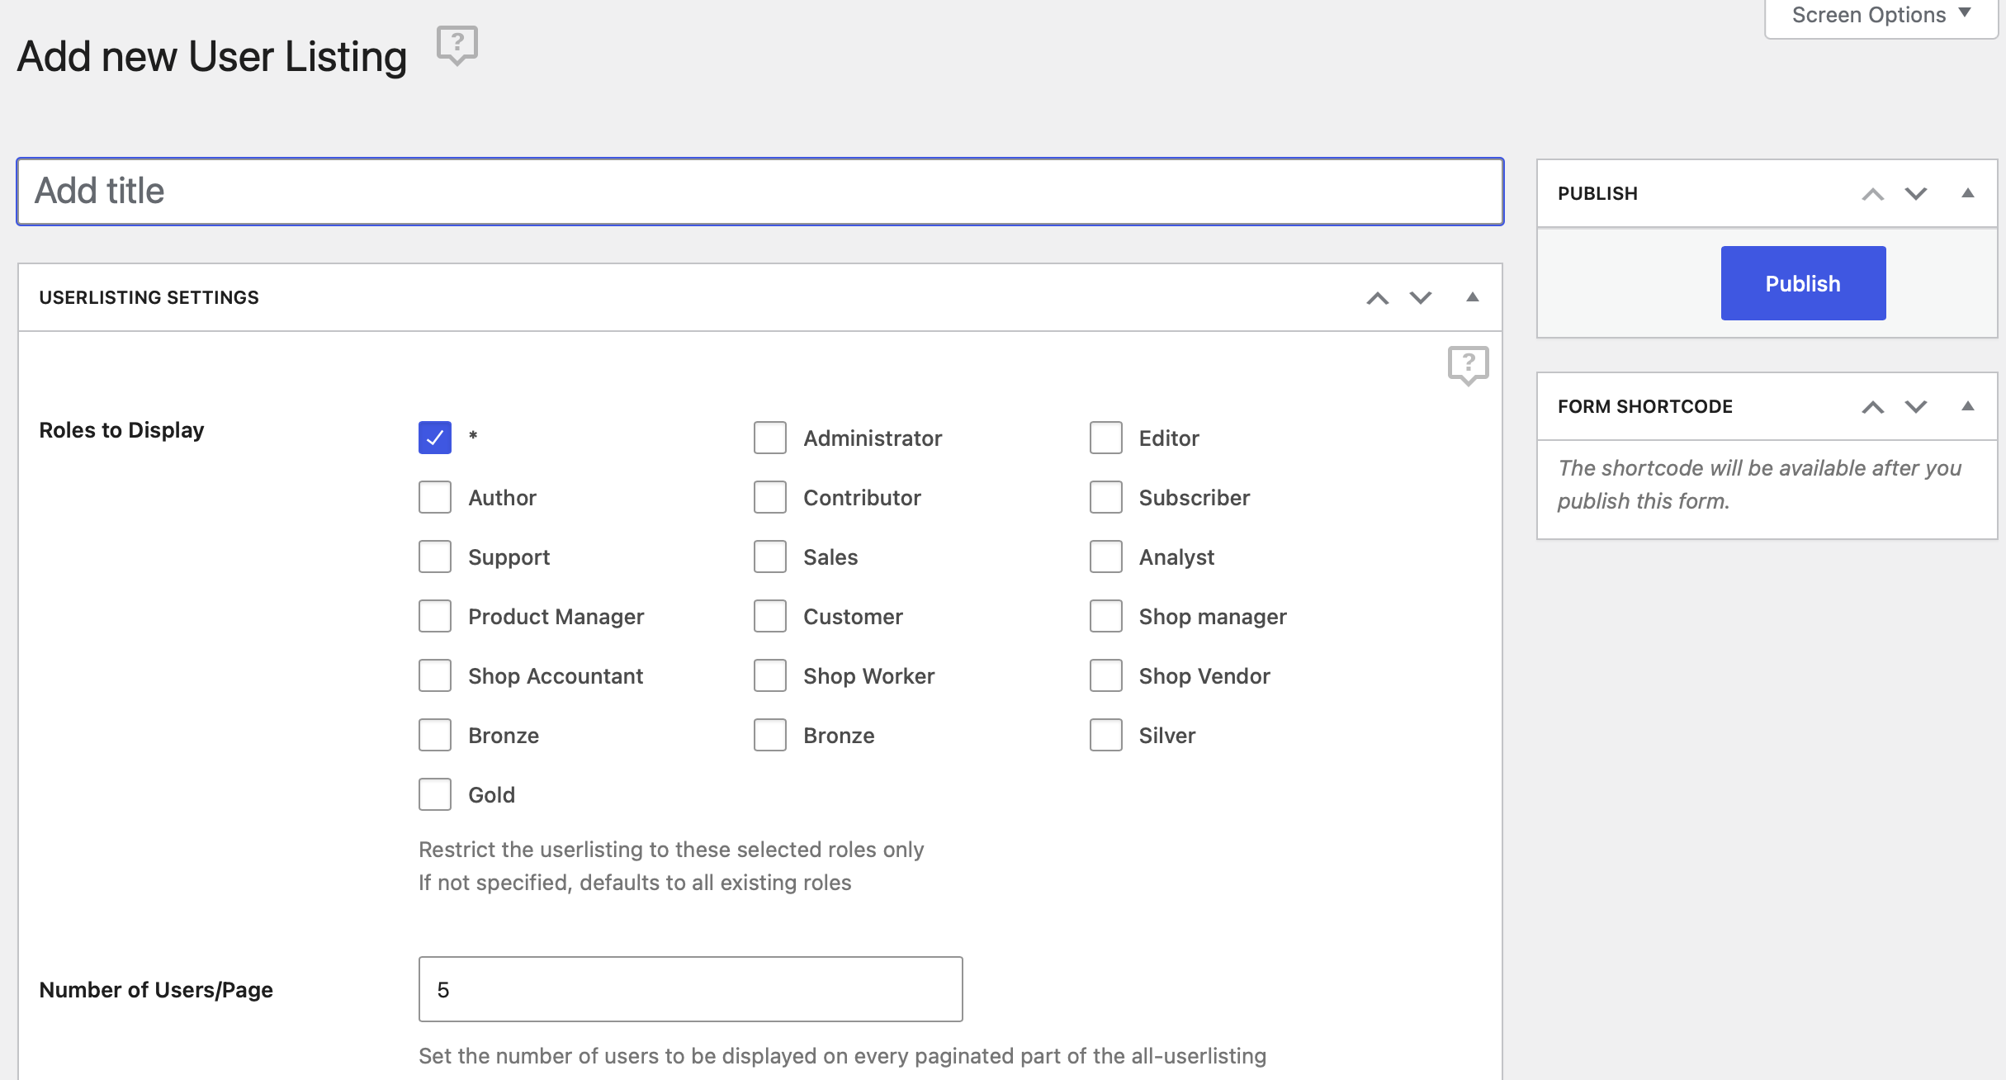Screen dimensions: 2006x1080
Task: Move Publish panel down
Action: tap(1915, 194)
